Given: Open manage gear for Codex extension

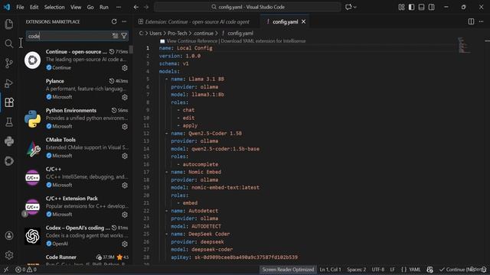Looking at the screenshot, I should [x=125, y=244].
